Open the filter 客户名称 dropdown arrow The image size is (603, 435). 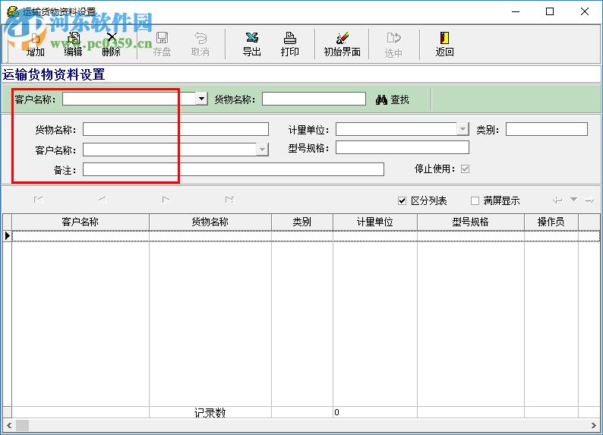pos(201,99)
